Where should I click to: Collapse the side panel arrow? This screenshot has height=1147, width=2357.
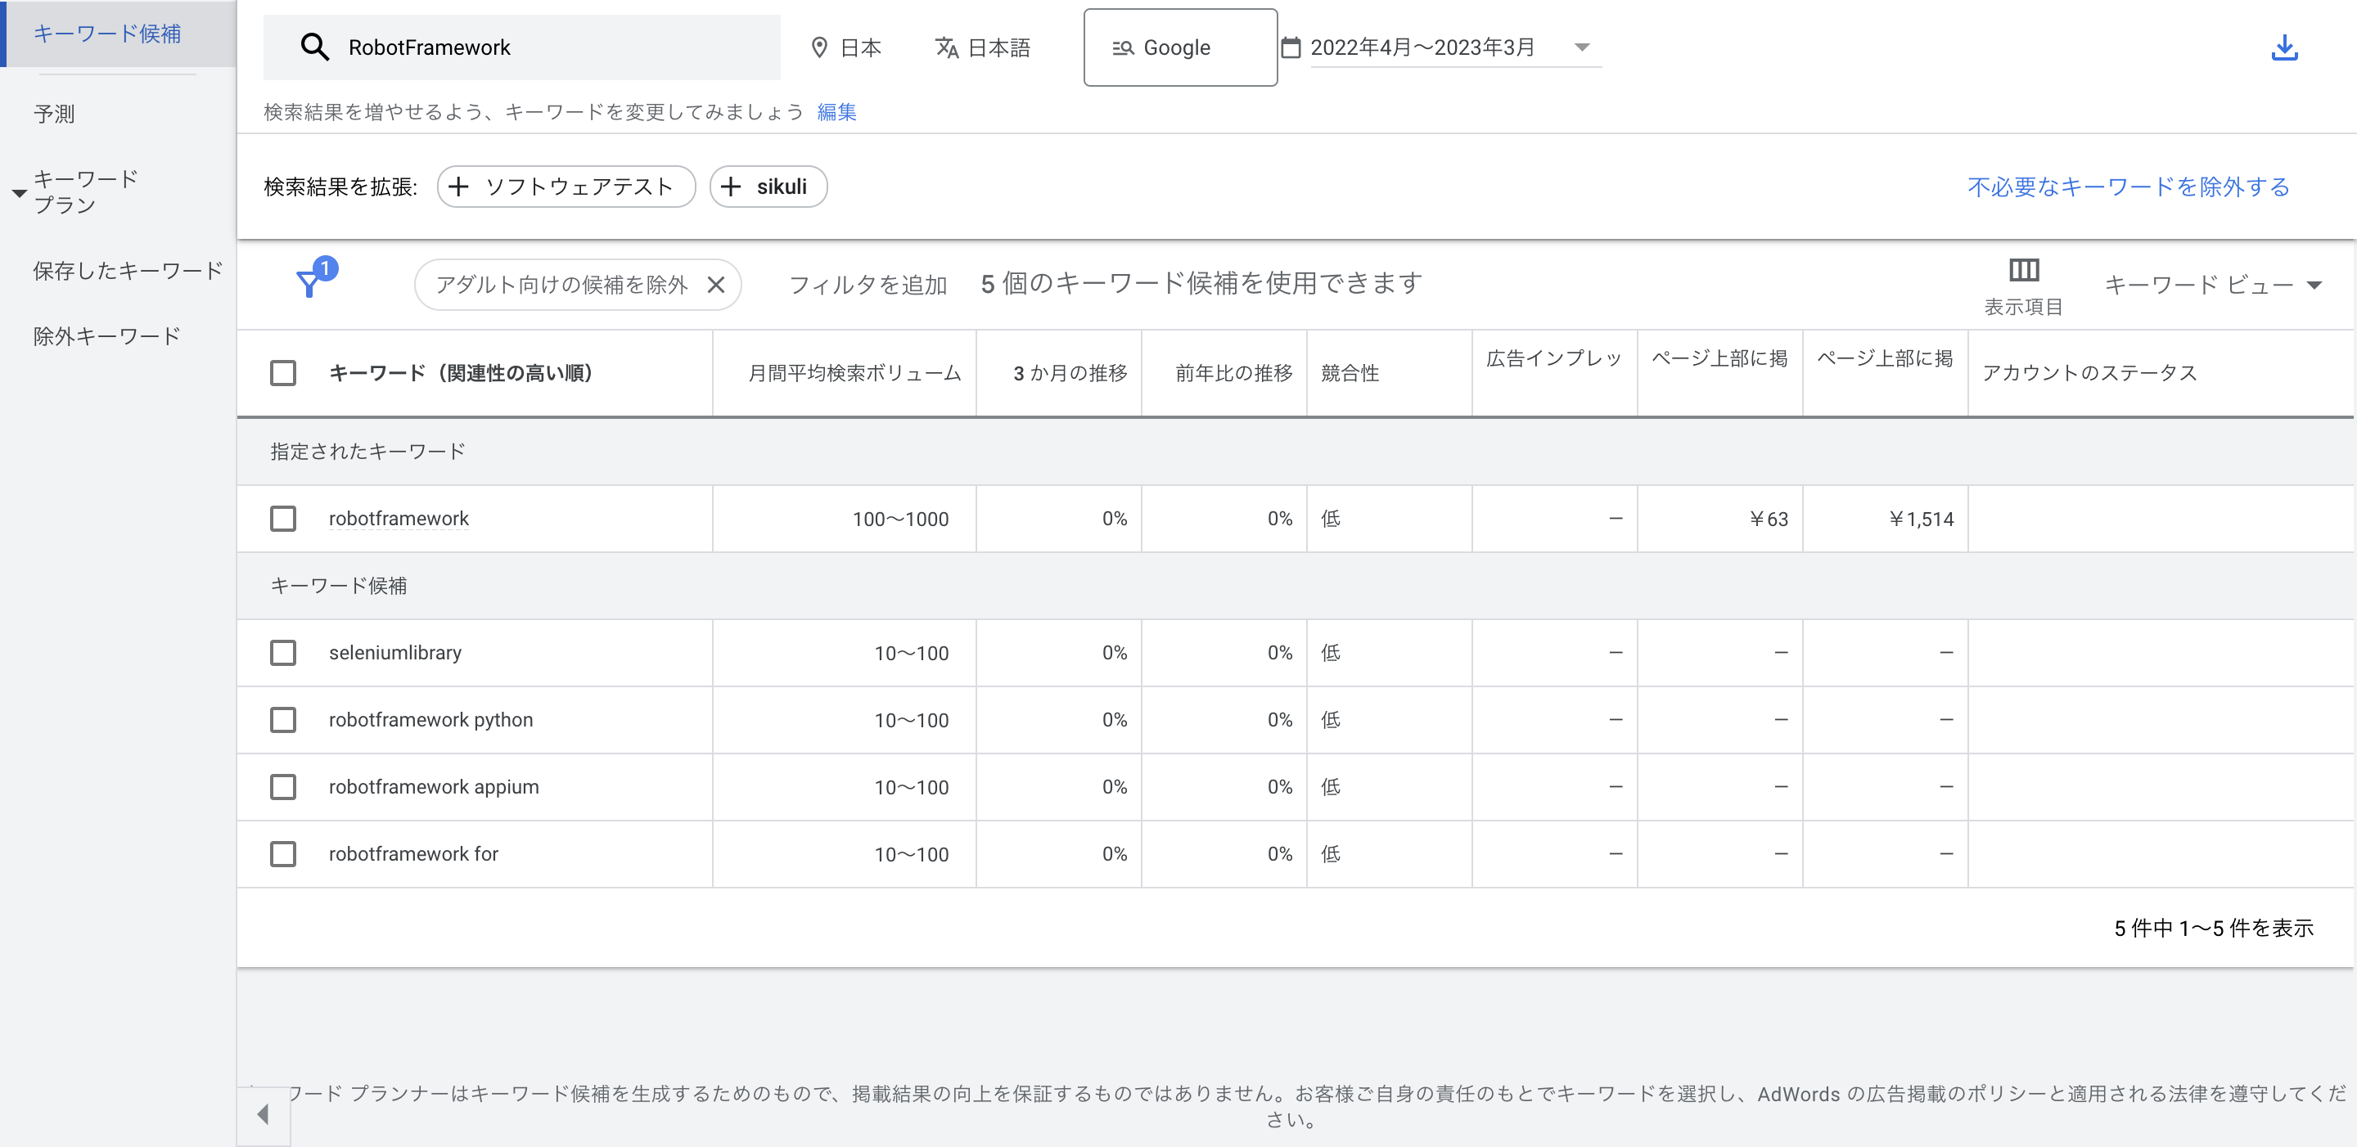(264, 1113)
